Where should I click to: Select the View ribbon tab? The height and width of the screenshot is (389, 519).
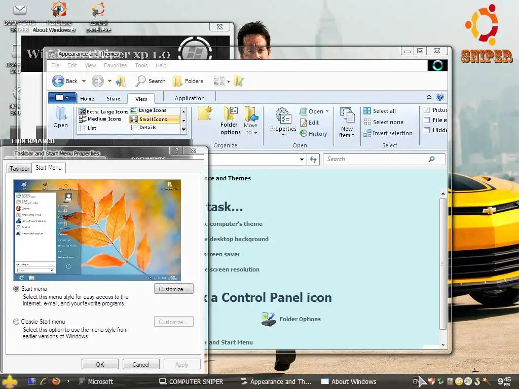tap(141, 99)
